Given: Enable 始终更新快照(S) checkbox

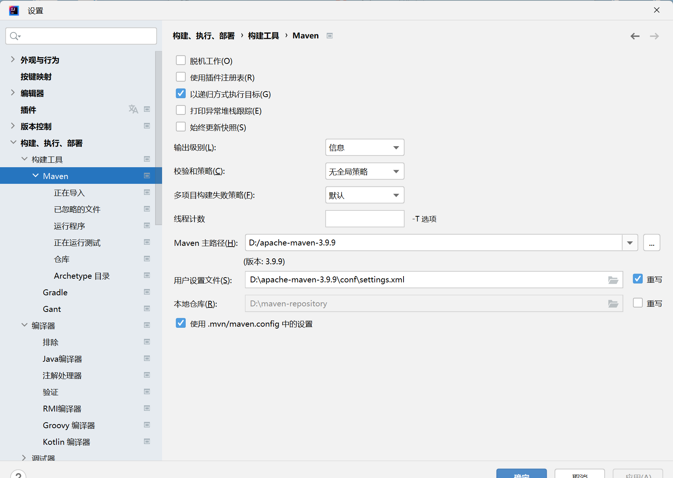Looking at the screenshot, I should (181, 127).
